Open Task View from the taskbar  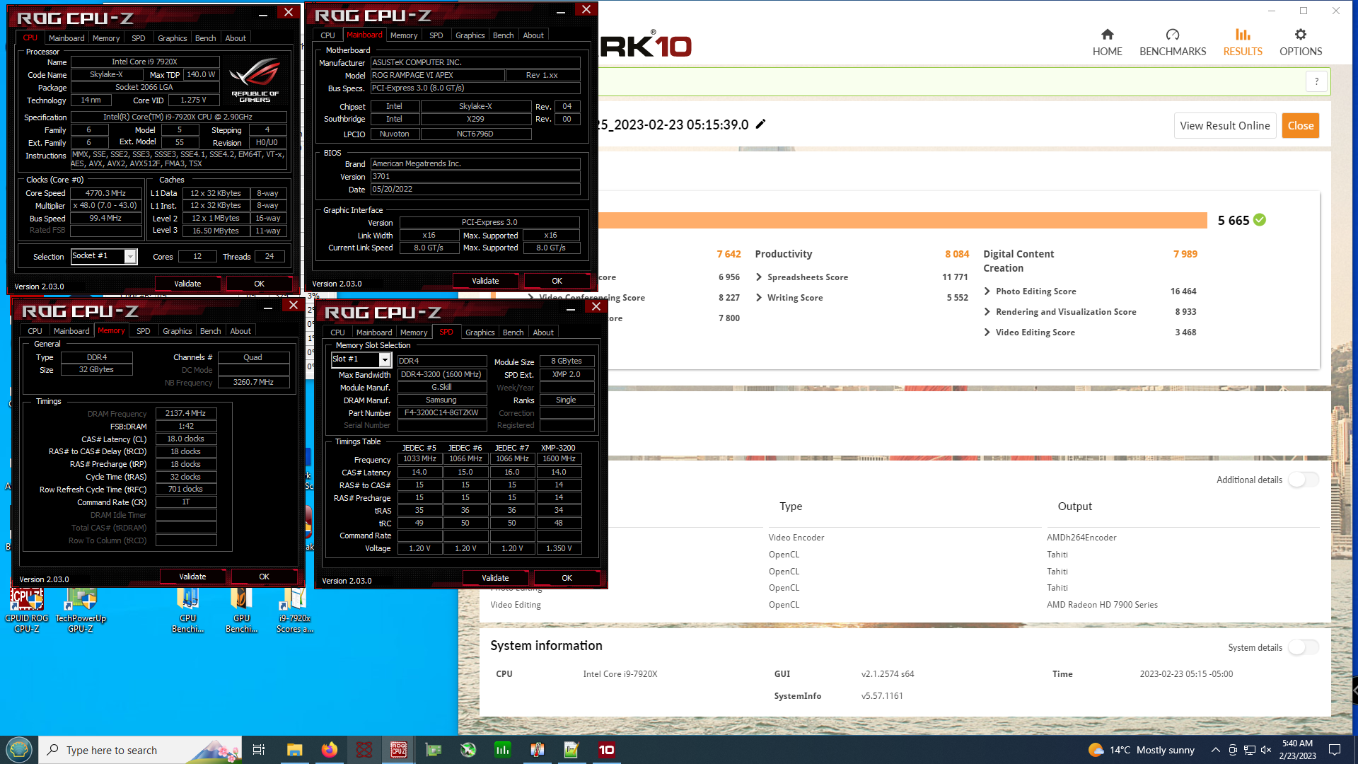pos(259,750)
